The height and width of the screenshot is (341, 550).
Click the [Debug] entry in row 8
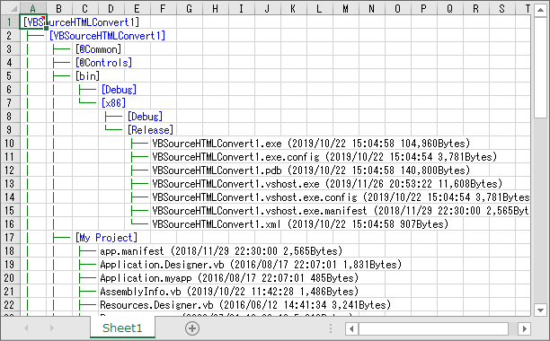tap(145, 117)
